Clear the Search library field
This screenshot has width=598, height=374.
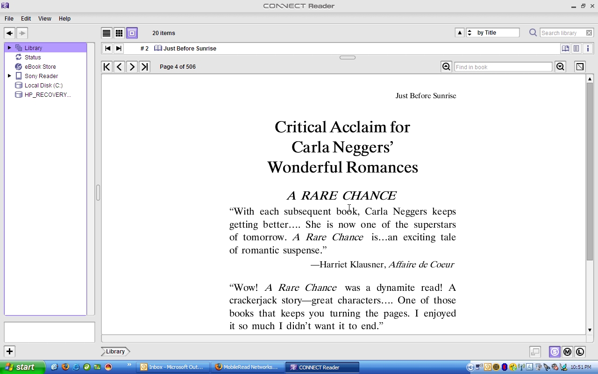click(x=589, y=33)
